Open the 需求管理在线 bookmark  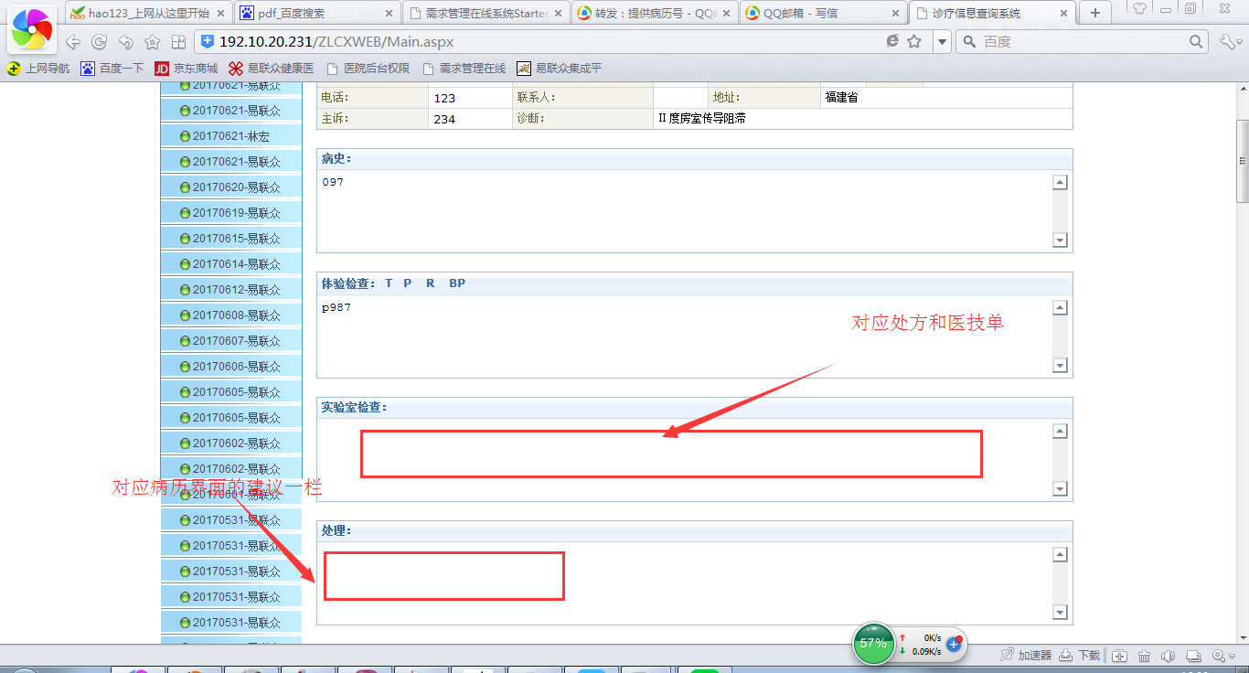pyautogui.click(x=464, y=69)
